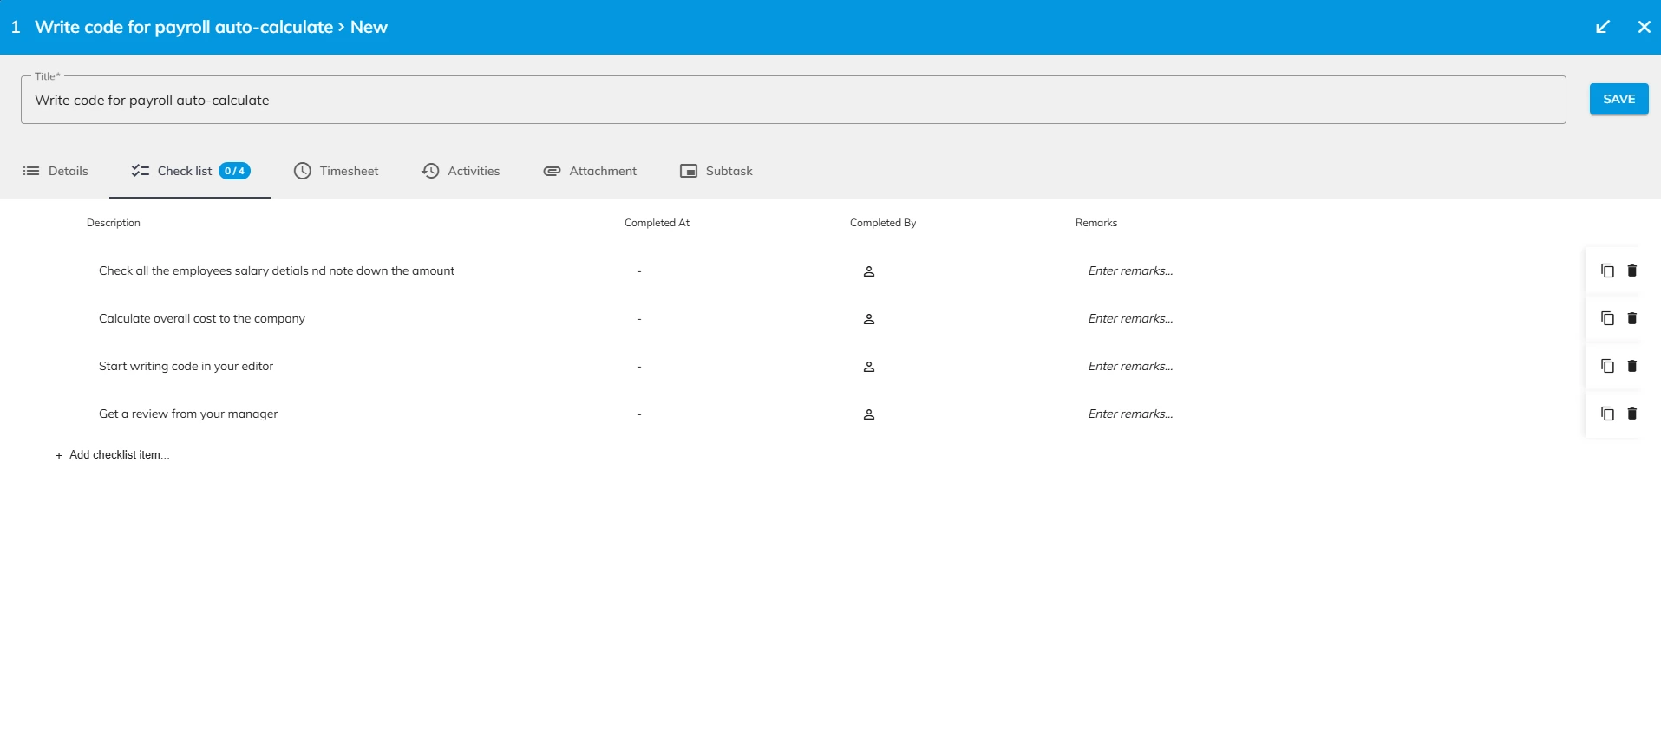Copy the 'Check all the employees salary' checklist item
The width and height of the screenshot is (1661, 756).
1607,270
